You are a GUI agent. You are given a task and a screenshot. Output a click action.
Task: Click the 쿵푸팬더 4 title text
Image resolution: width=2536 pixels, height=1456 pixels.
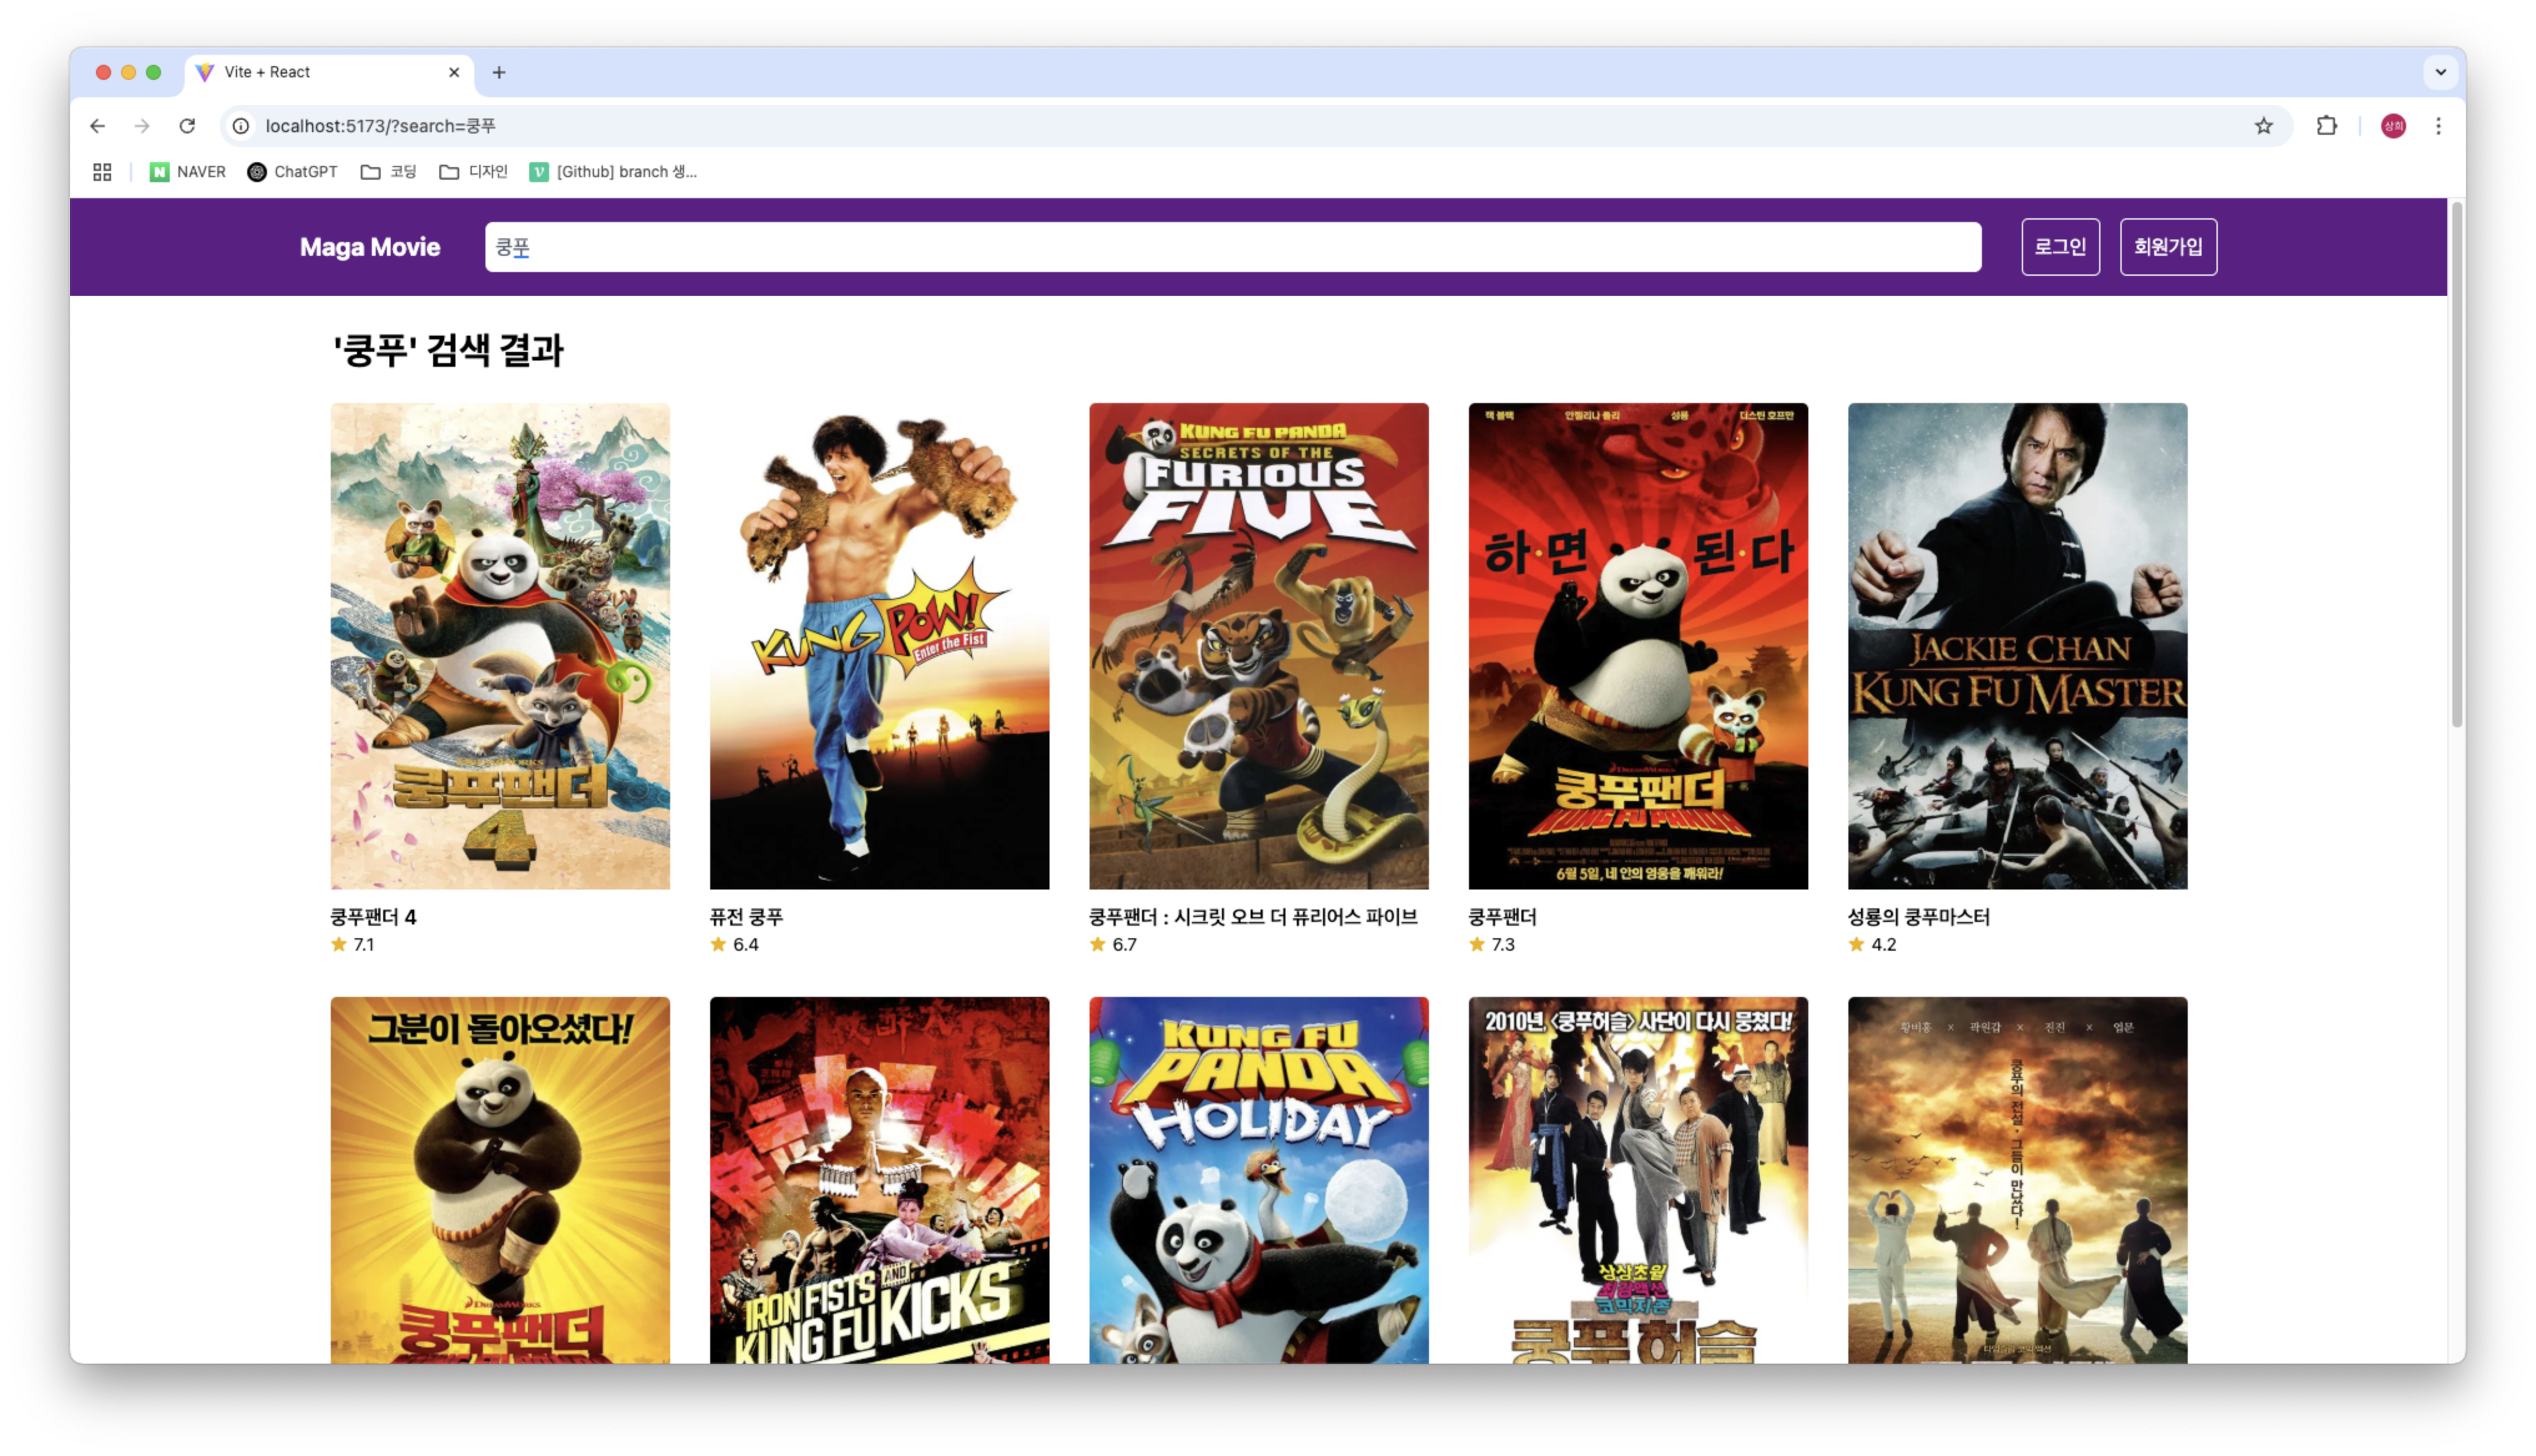(x=373, y=917)
